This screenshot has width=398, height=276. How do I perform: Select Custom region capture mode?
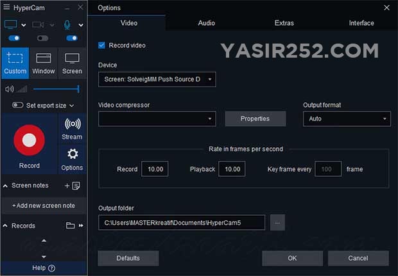click(x=15, y=63)
